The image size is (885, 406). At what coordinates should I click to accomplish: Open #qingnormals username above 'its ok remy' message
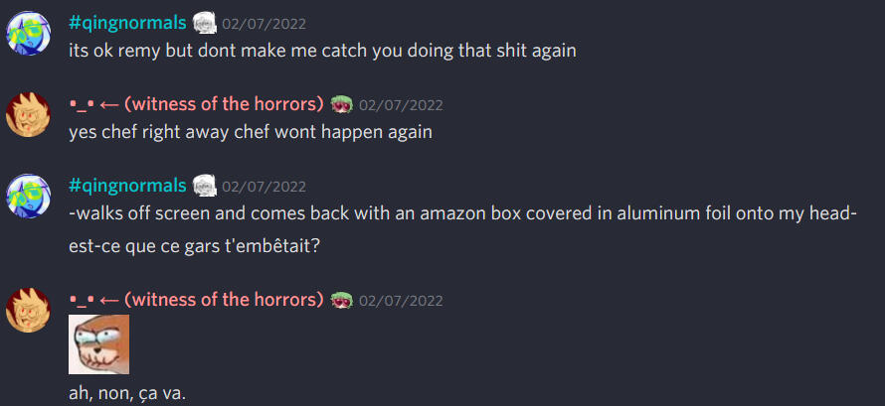pyautogui.click(x=127, y=23)
